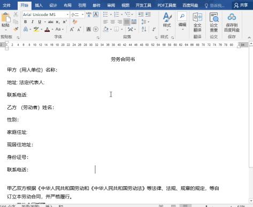Screen dimensions: 253x207
Task: Open the font size dropdown arrow
Action: click(82, 14)
